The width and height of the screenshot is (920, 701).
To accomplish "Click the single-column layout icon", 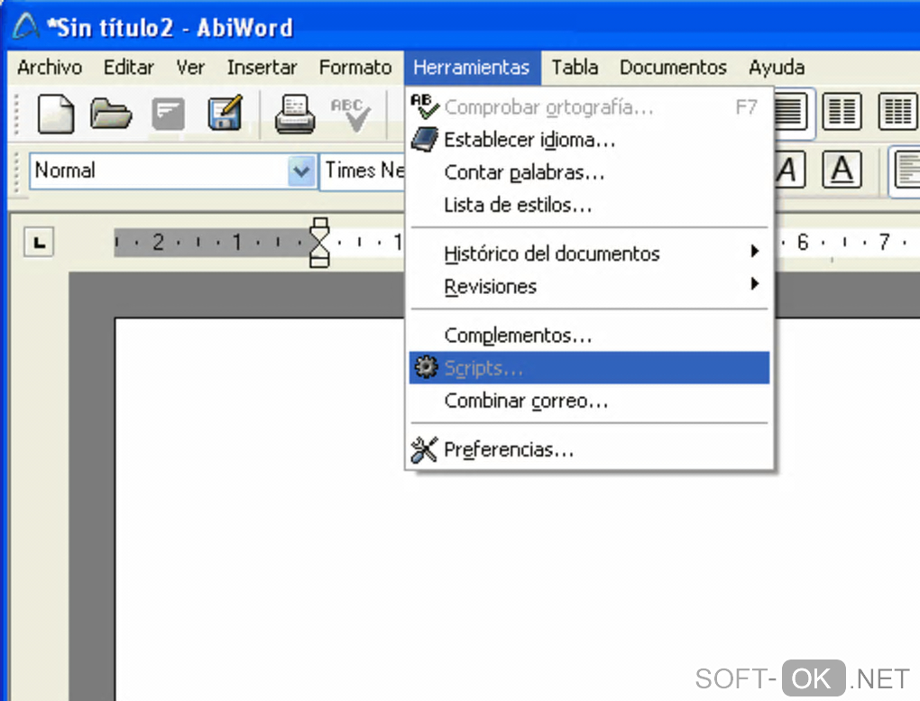I will 792,110.
